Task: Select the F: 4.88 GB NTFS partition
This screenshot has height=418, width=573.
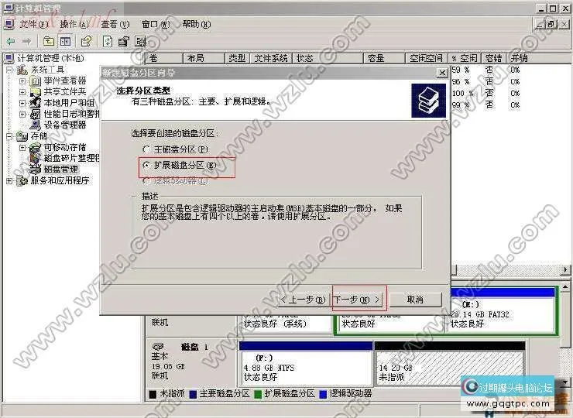Action: (306, 364)
